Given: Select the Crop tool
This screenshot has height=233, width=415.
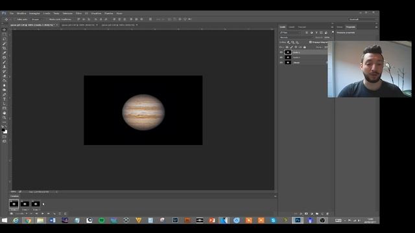Looking at the screenshot, I should click(x=5, y=48).
